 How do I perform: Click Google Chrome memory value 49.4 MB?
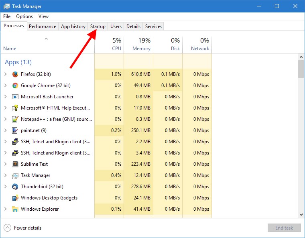pyautogui.click(x=142, y=85)
